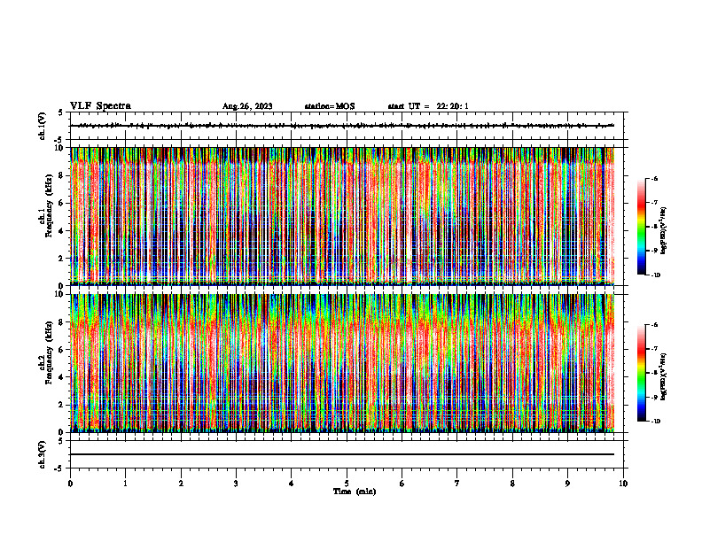Viewport: 702px width, 542px height.
Task: Click the 'ch.3(V)' axis label
Action: 42,454
